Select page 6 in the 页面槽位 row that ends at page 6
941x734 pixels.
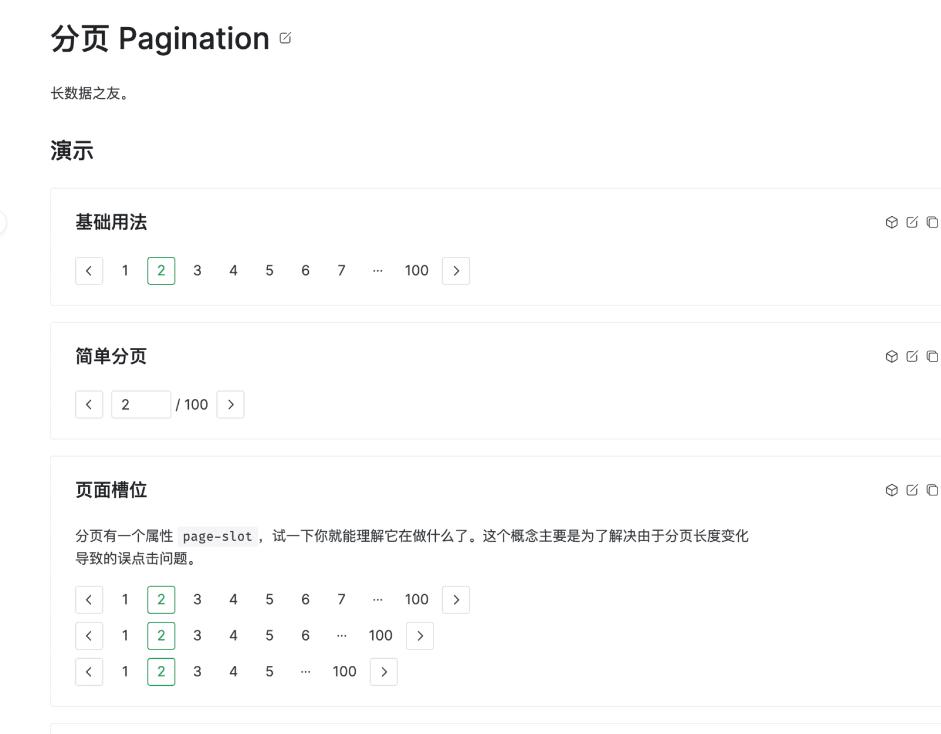tap(305, 636)
